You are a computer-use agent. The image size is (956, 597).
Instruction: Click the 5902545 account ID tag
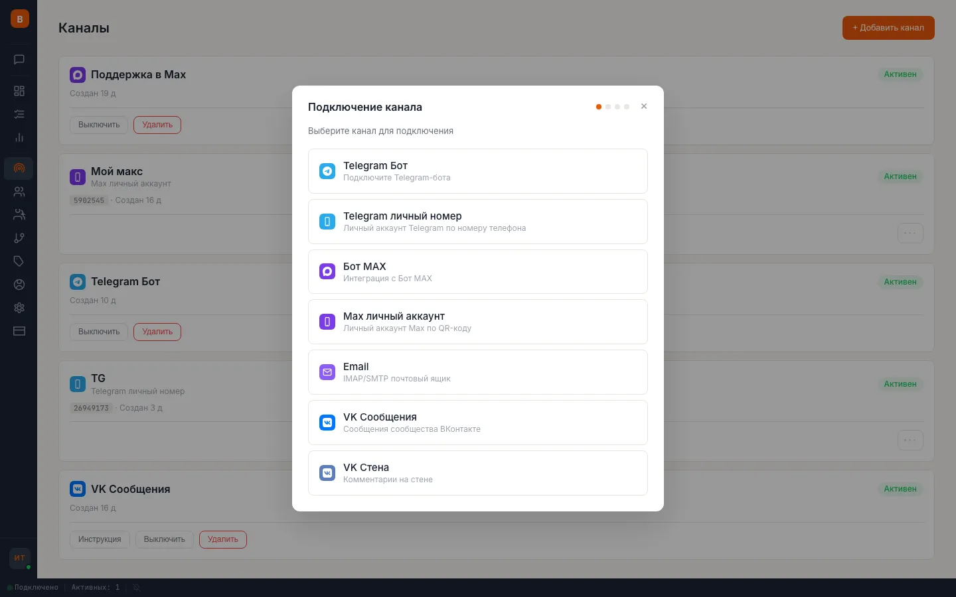pos(89,200)
